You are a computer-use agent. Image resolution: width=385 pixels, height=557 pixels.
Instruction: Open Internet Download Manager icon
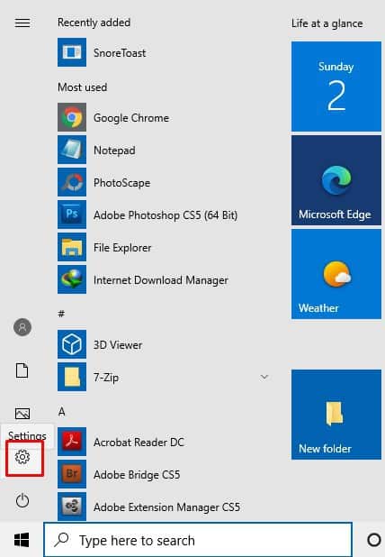72,279
